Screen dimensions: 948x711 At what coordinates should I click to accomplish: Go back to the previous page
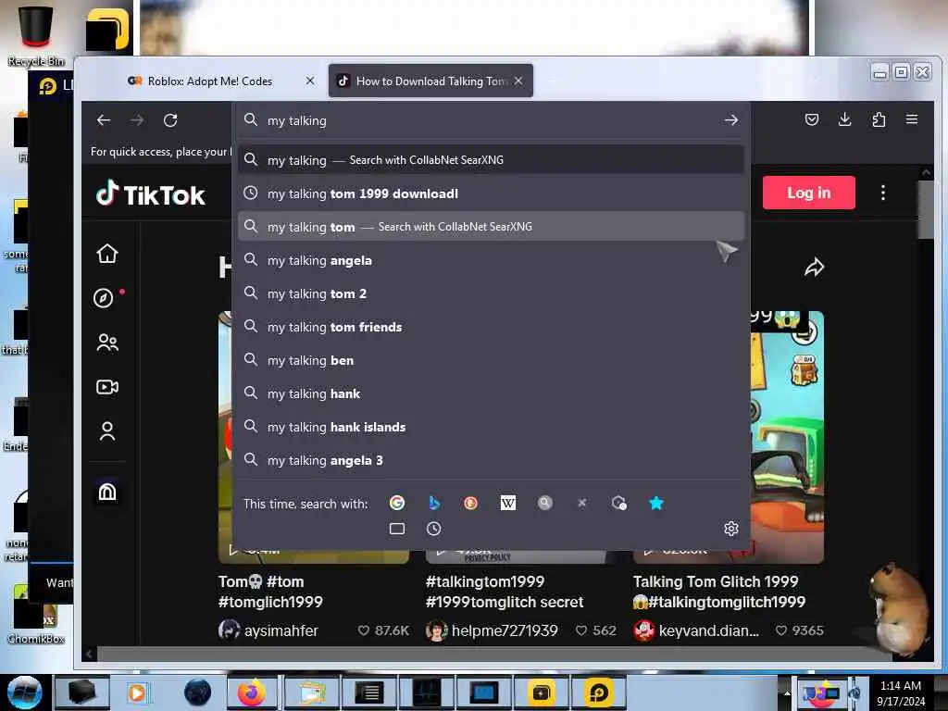point(104,120)
